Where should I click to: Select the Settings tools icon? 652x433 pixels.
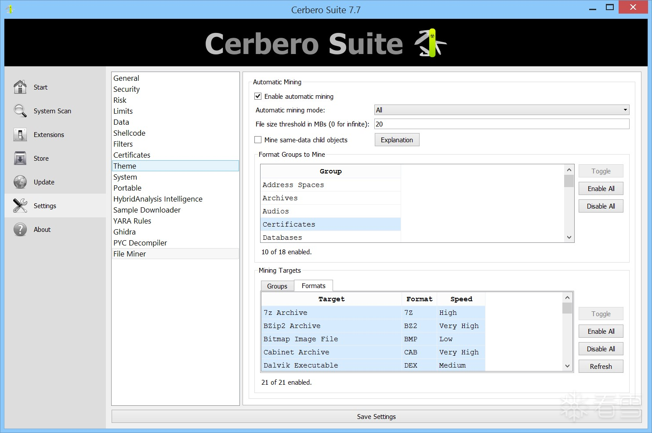click(x=20, y=206)
